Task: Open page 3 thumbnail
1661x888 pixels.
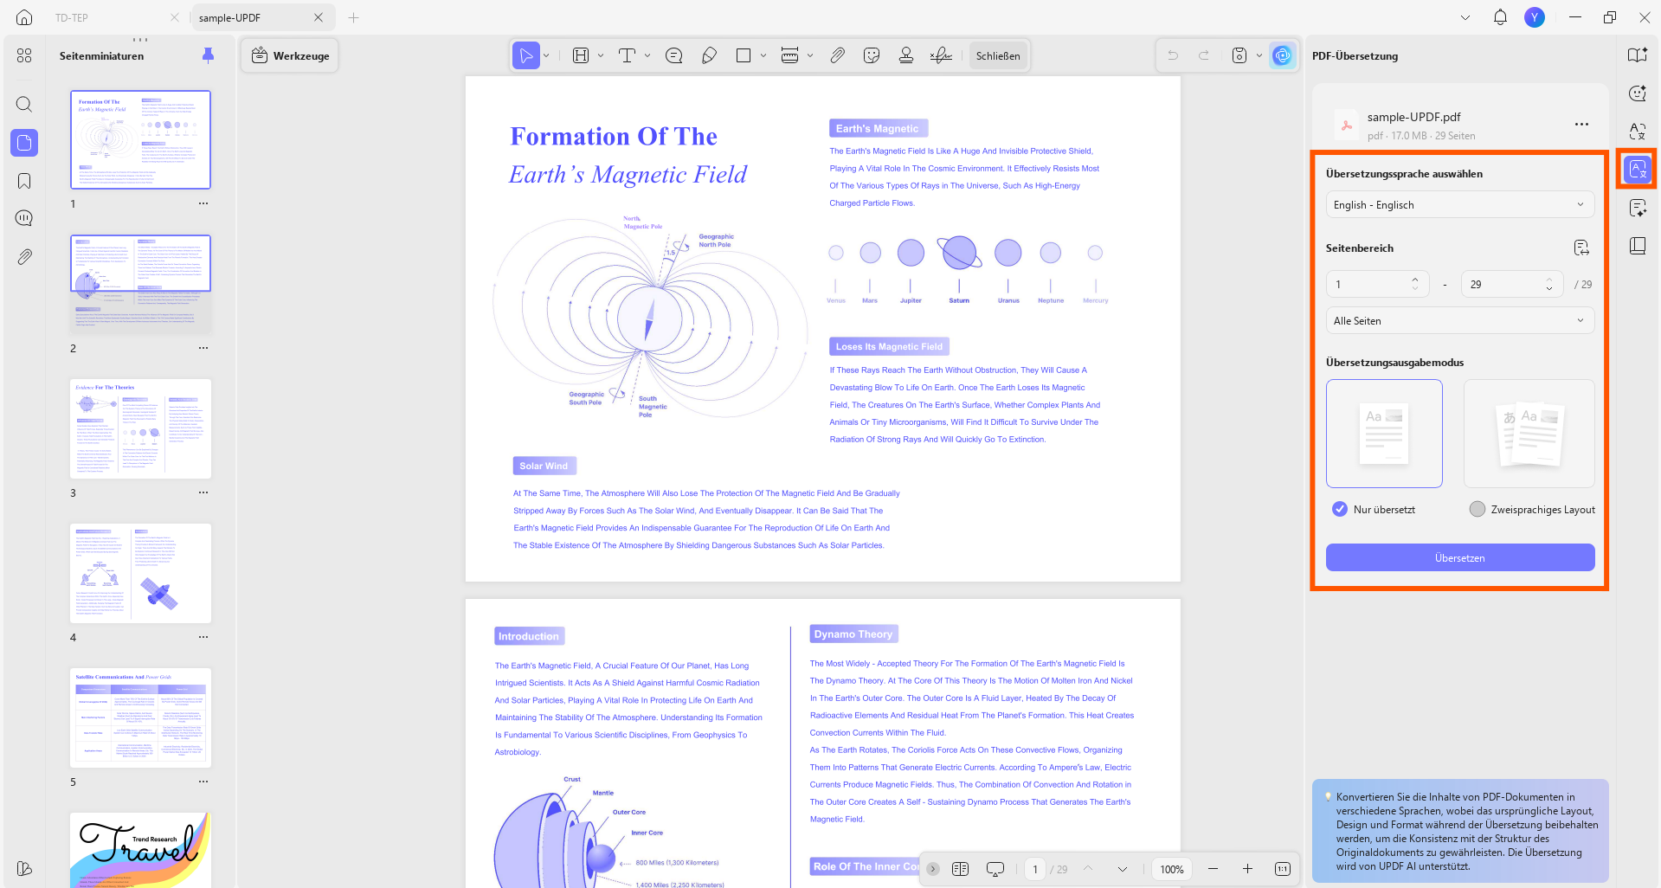Action: pyautogui.click(x=140, y=428)
